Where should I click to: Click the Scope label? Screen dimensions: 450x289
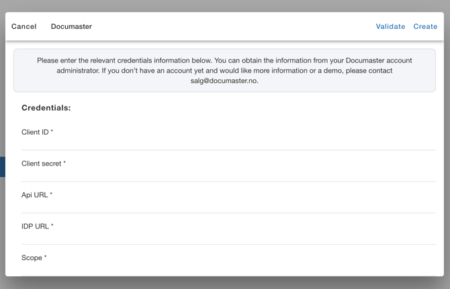tap(32, 258)
